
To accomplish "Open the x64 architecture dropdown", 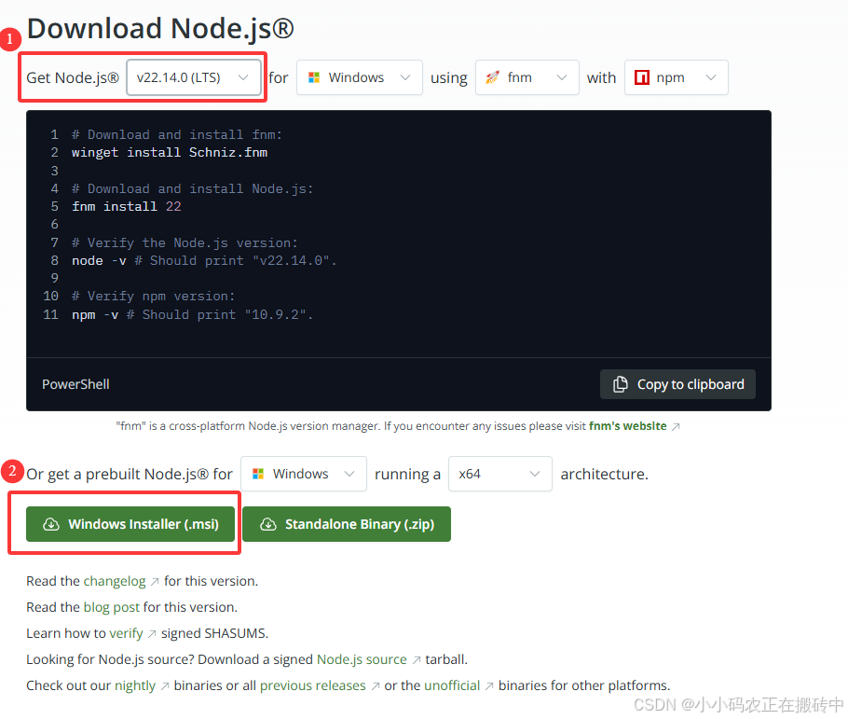I will [499, 474].
